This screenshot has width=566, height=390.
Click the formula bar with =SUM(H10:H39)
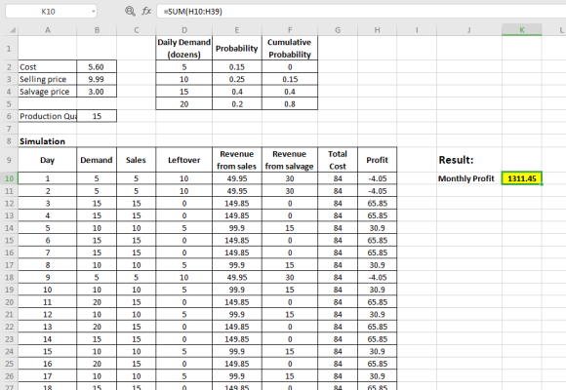pyautogui.click(x=361, y=12)
